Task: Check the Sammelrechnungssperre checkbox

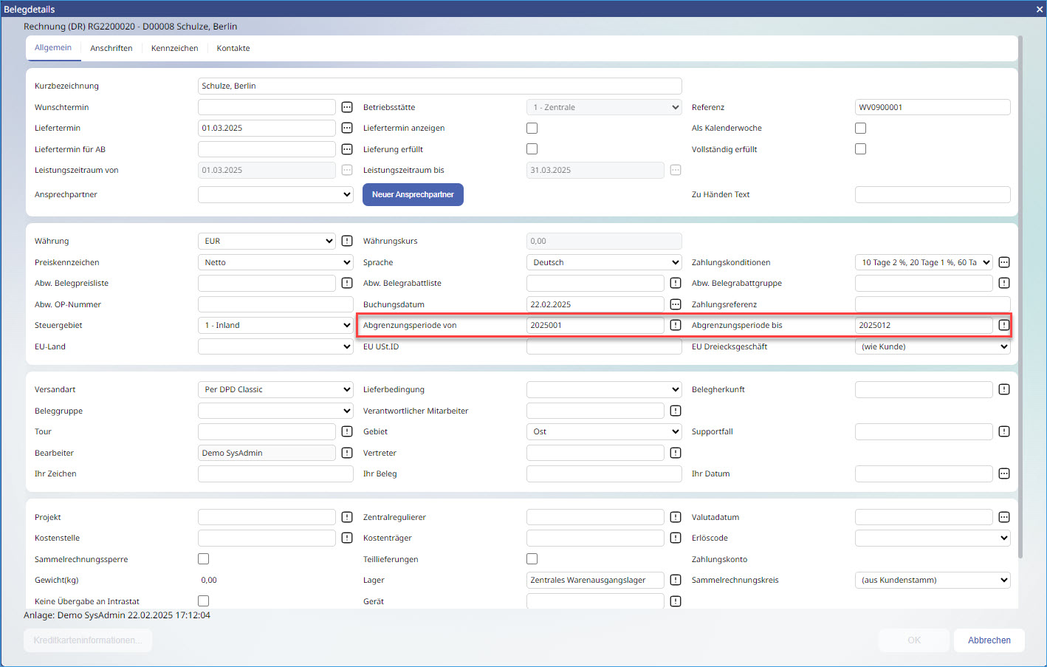Action: point(204,559)
